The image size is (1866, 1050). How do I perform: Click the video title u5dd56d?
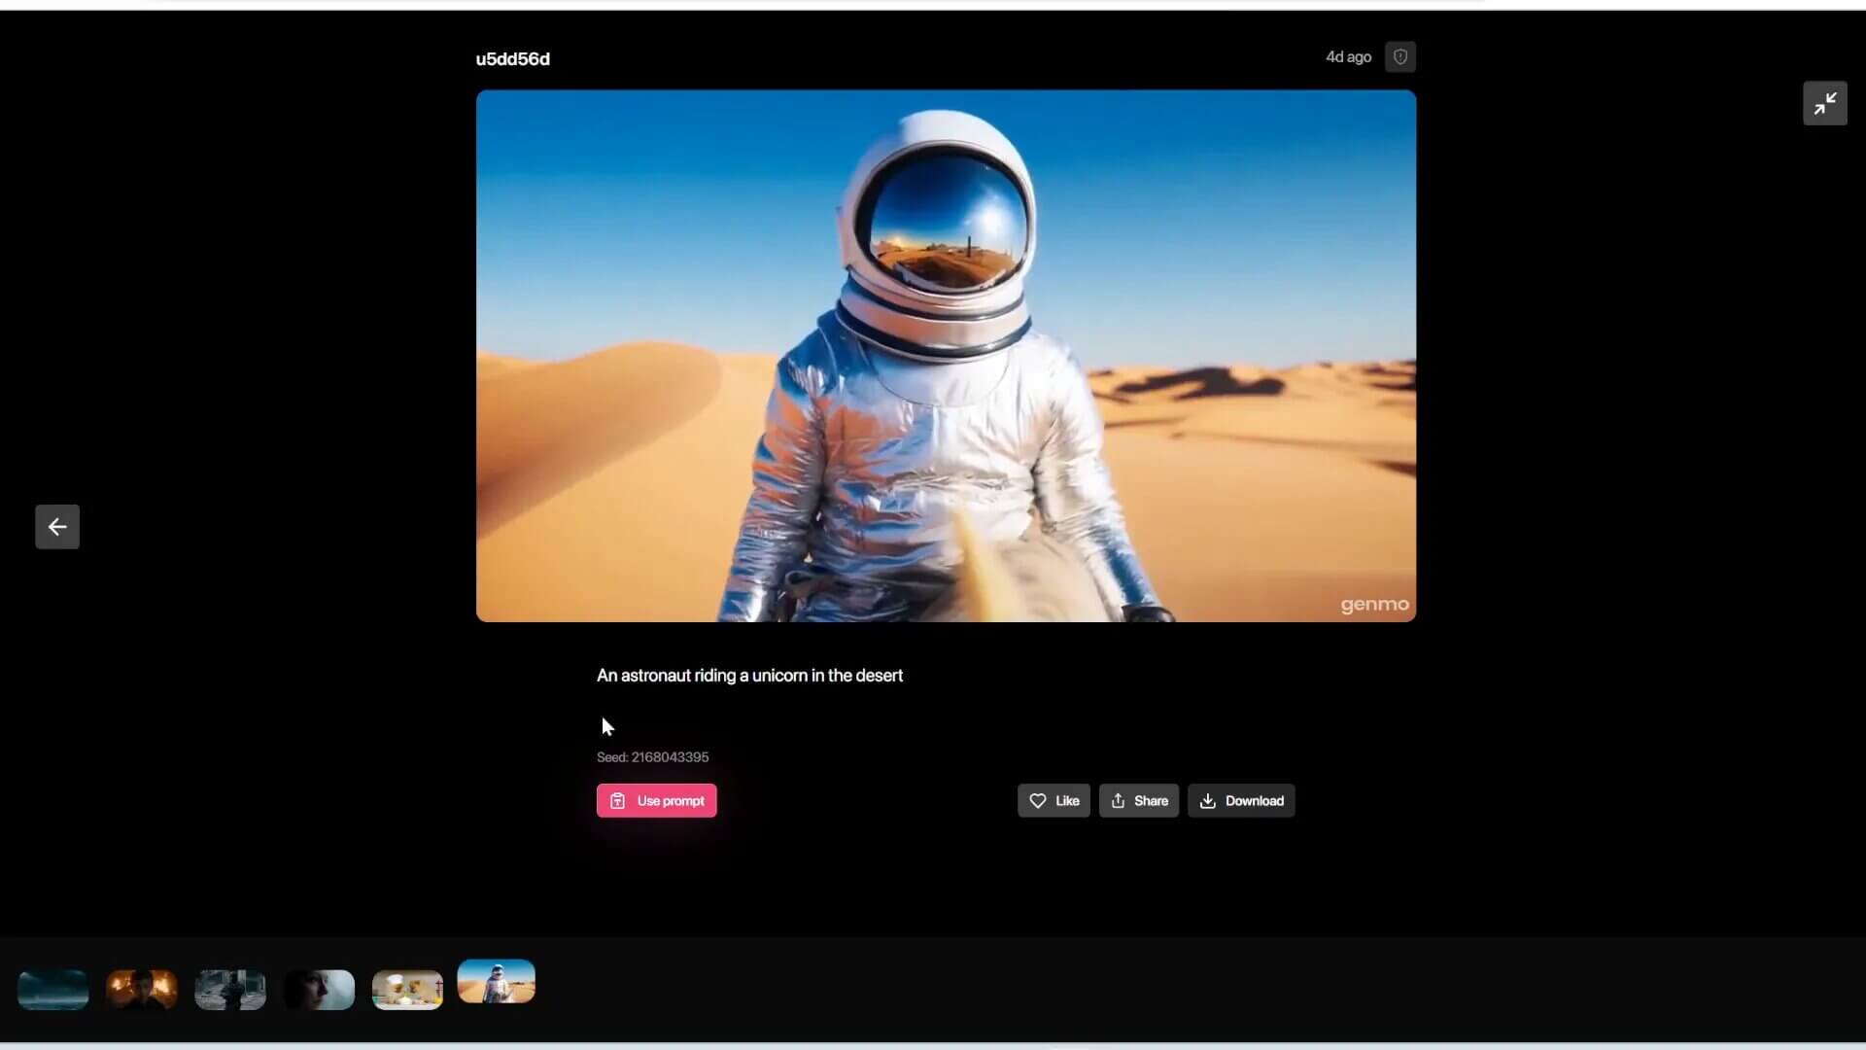coord(512,58)
